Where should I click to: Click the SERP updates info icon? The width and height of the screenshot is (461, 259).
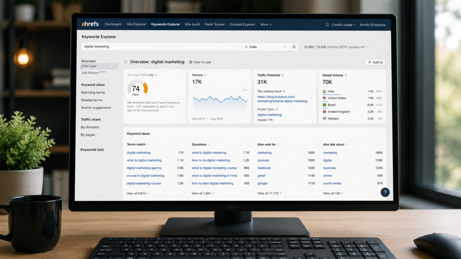367,47
